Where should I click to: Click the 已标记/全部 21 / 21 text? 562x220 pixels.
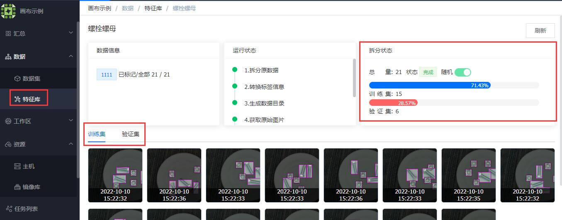(144, 74)
